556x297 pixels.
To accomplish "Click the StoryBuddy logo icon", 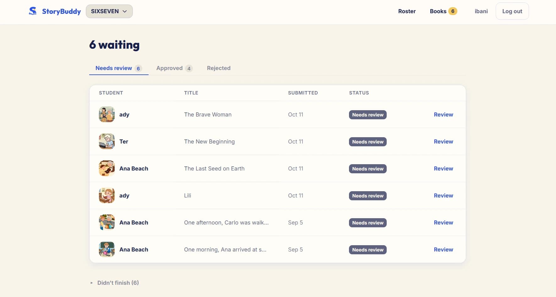I will click(33, 11).
